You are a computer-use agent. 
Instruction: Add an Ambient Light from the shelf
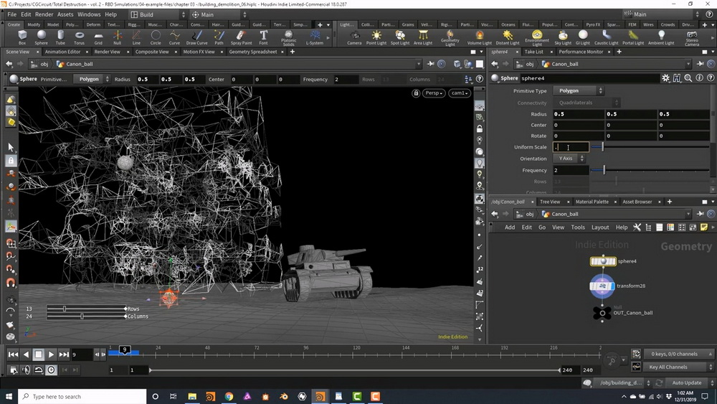click(661, 37)
